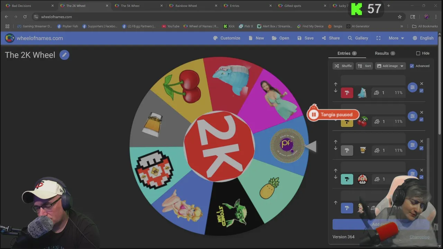Create a New wheel
The image size is (443, 249).
tap(256, 38)
